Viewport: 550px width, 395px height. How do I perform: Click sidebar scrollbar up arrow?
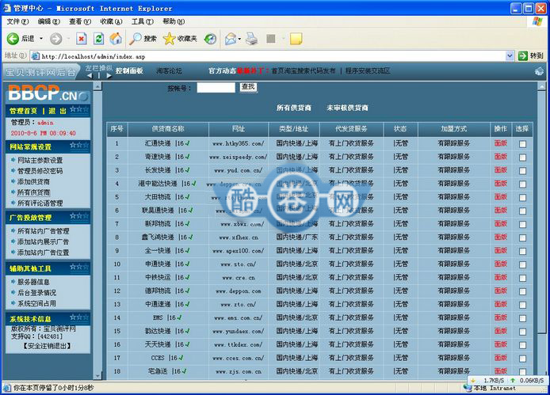(97, 86)
